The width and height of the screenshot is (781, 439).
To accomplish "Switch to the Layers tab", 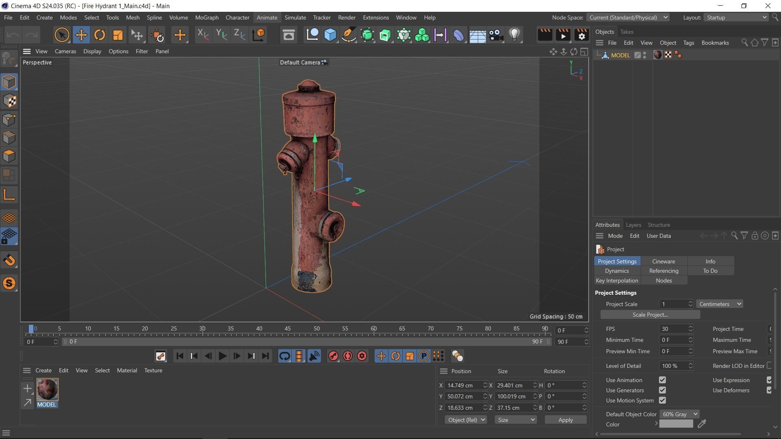I will pyautogui.click(x=633, y=225).
